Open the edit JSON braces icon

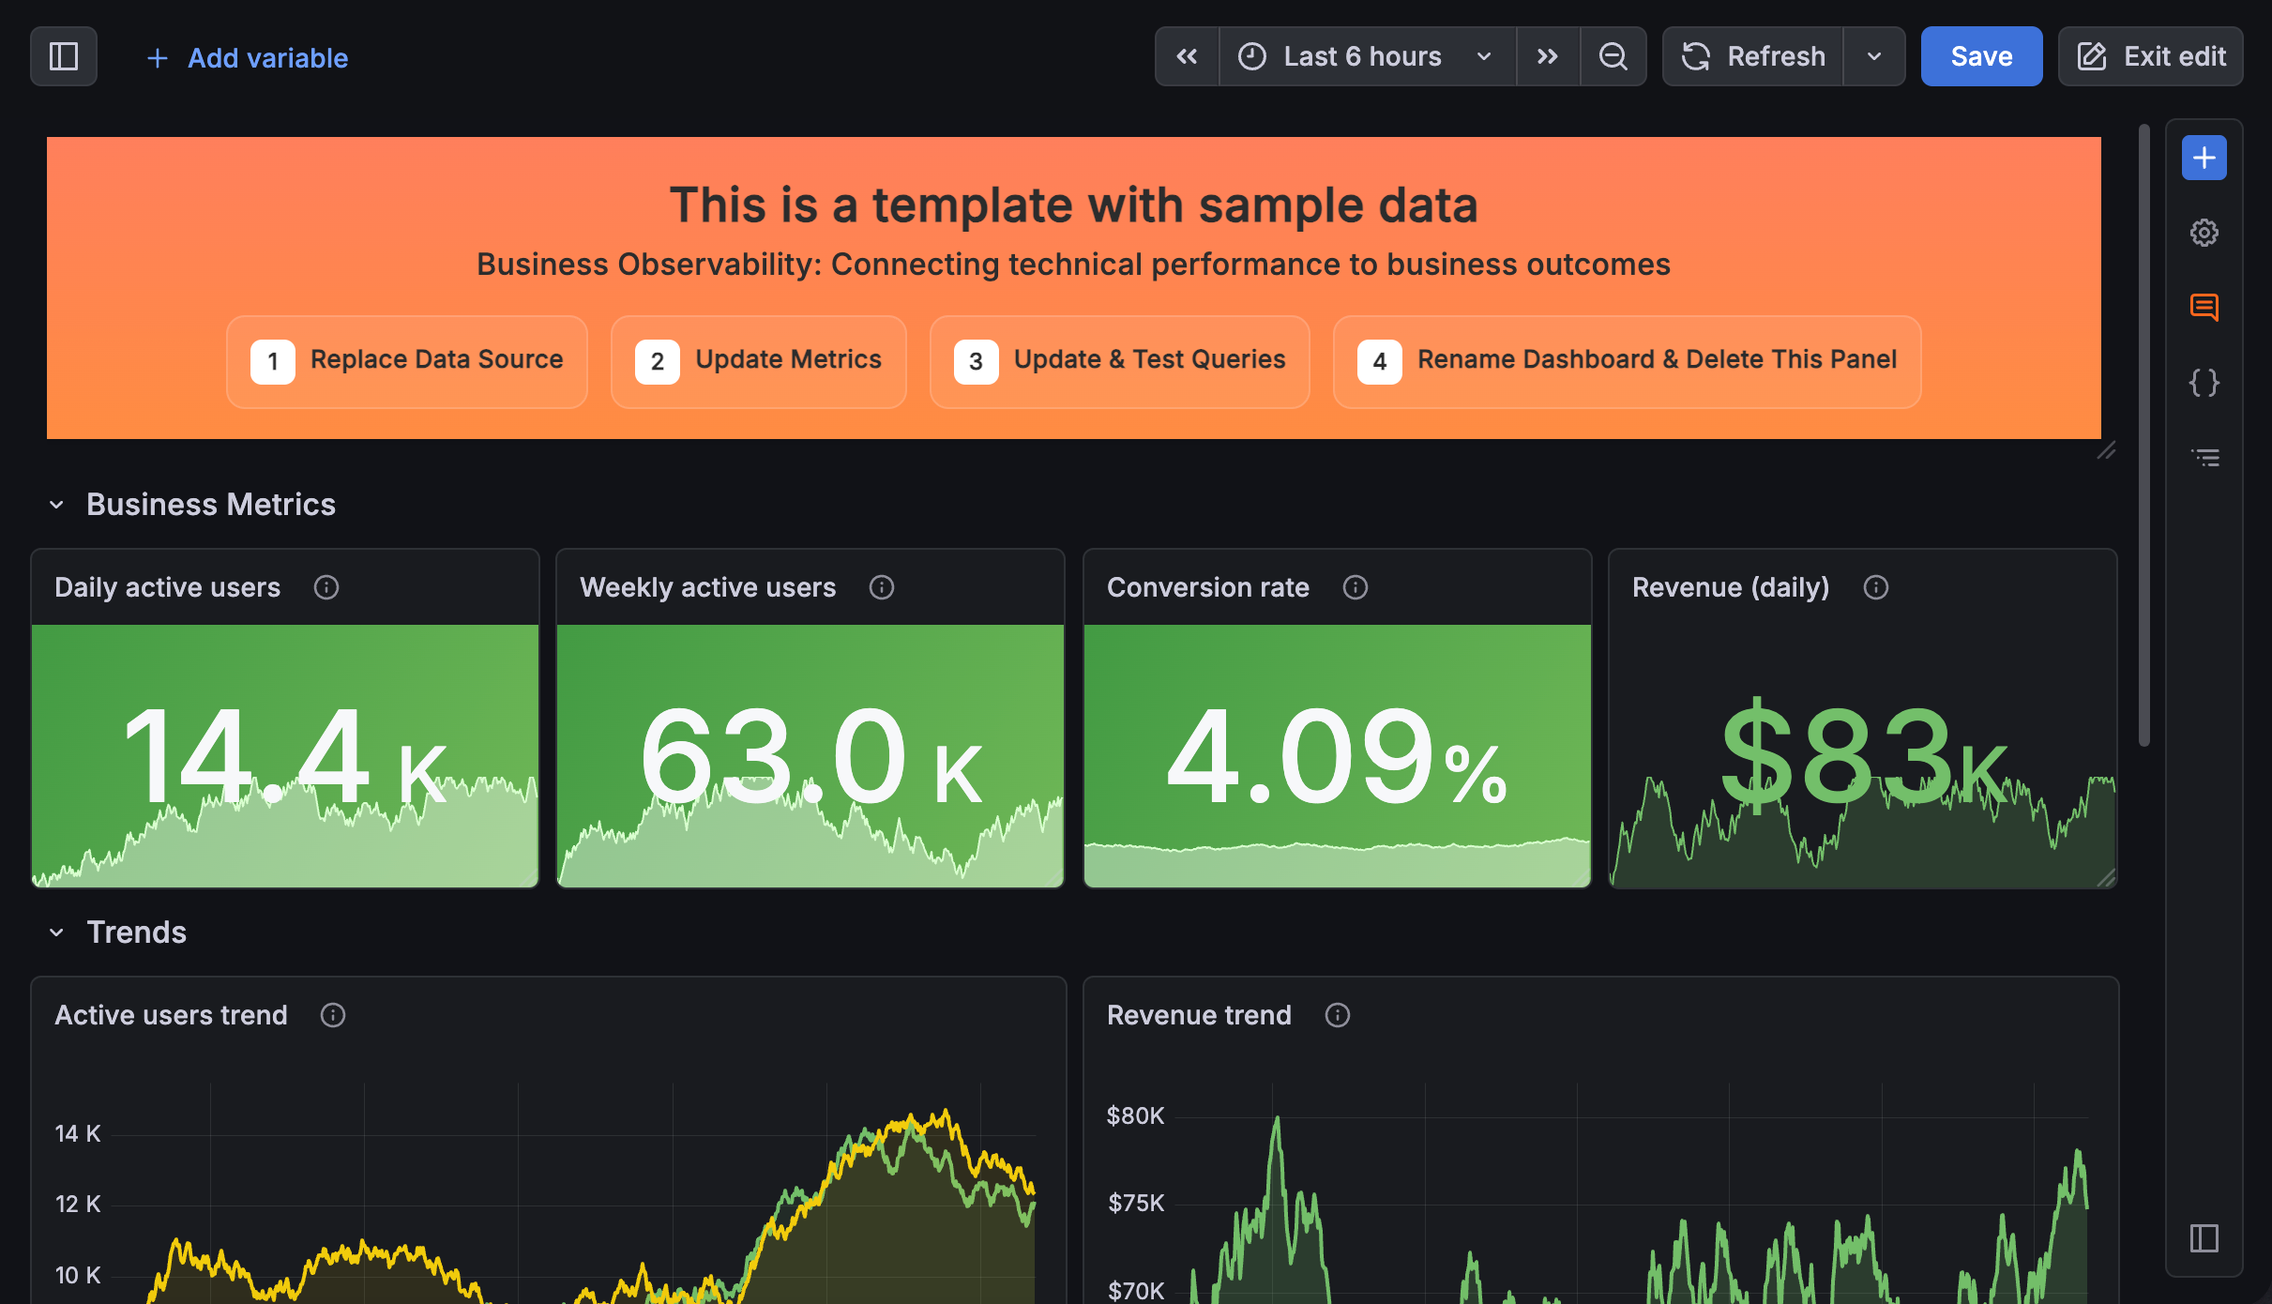click(x=2204, y=382)
